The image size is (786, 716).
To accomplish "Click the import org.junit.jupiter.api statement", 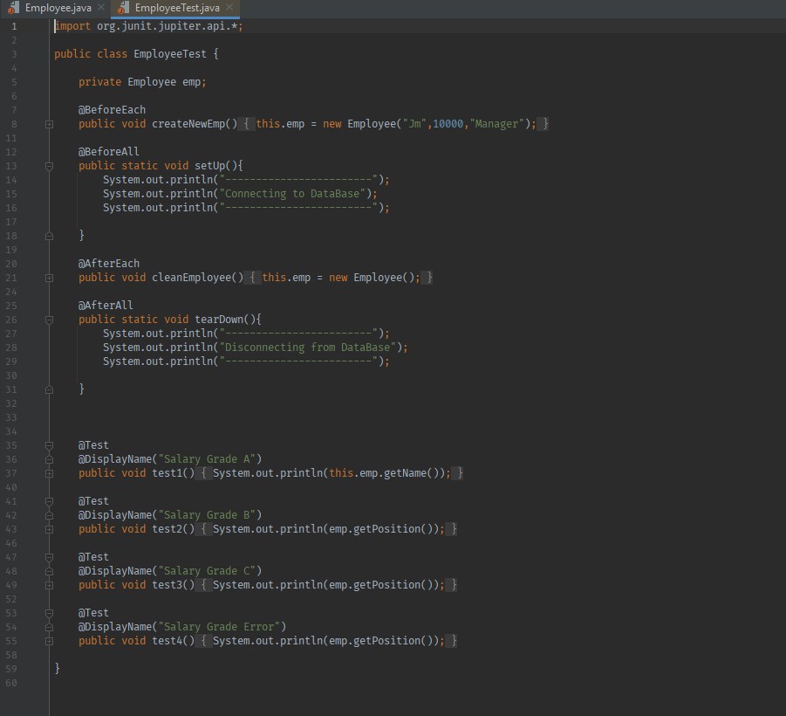I will (148, 26).
